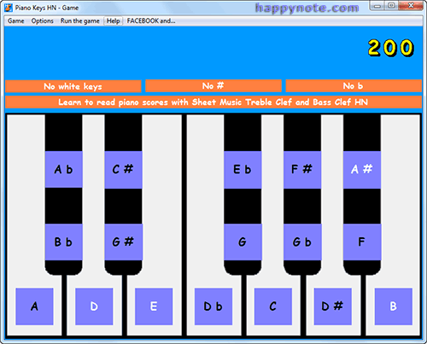
Task: Open the FACEBOOK and... menu
Action: pos(151,20)
